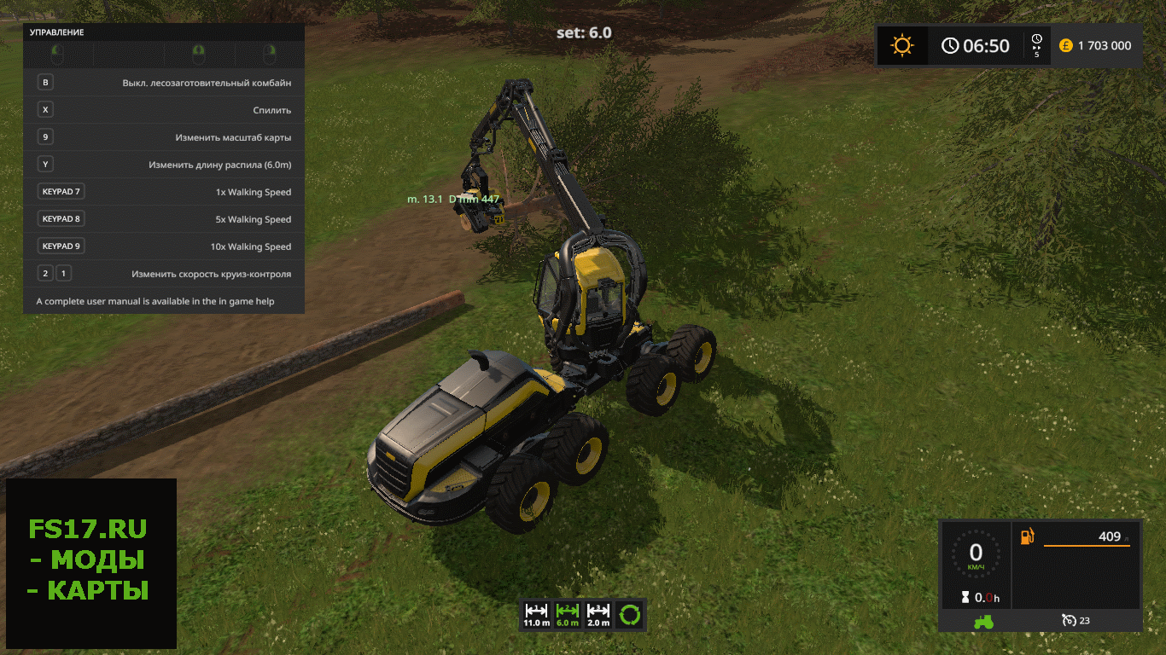Click the 06:50 game time value
This screenshot has width=1166, height=655.
coord(986,46)
